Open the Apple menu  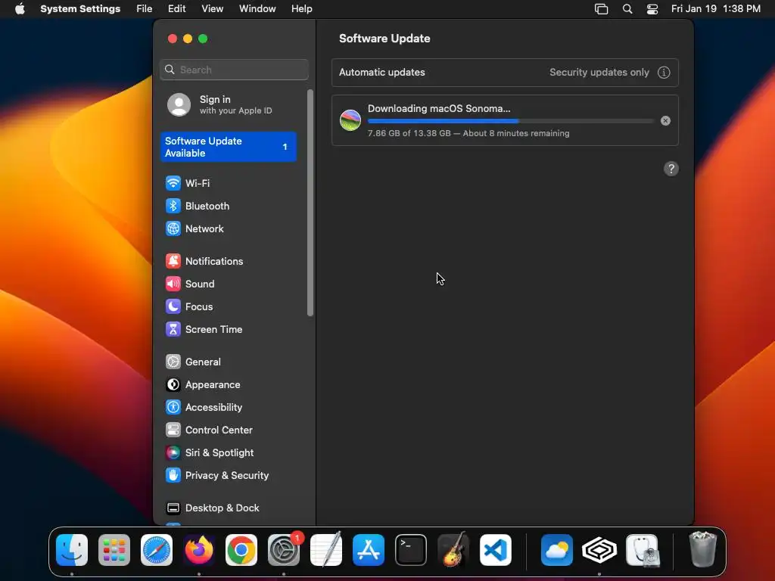point(20,9)
